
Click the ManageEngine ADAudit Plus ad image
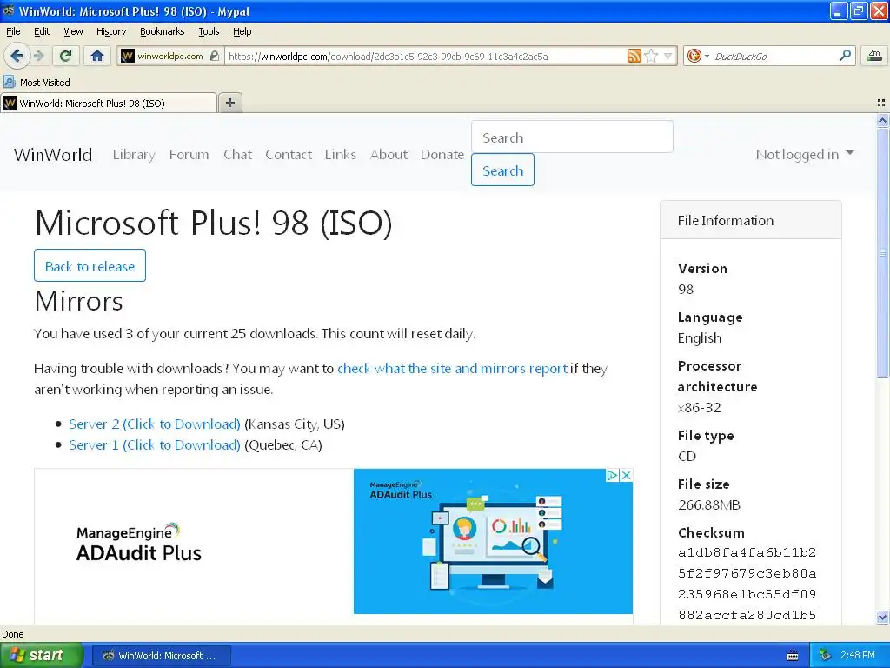pyautogui.click(x=493, y=541)
